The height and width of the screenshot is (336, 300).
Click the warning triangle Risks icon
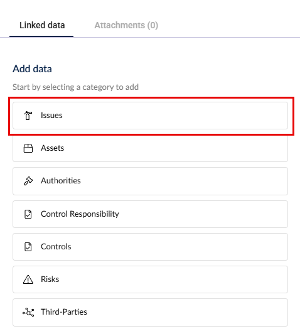(28, 279)
